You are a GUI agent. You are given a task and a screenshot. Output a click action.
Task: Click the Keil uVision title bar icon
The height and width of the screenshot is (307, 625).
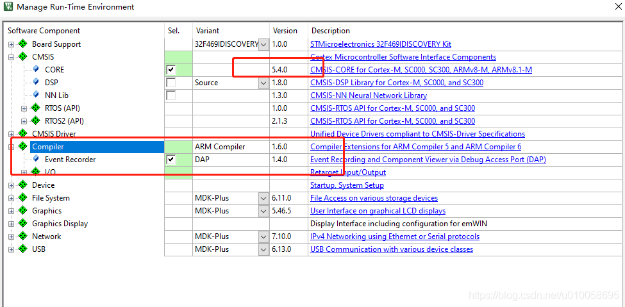[8, 7]
